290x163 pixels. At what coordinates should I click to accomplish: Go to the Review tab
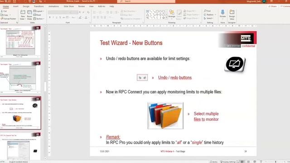82,6
